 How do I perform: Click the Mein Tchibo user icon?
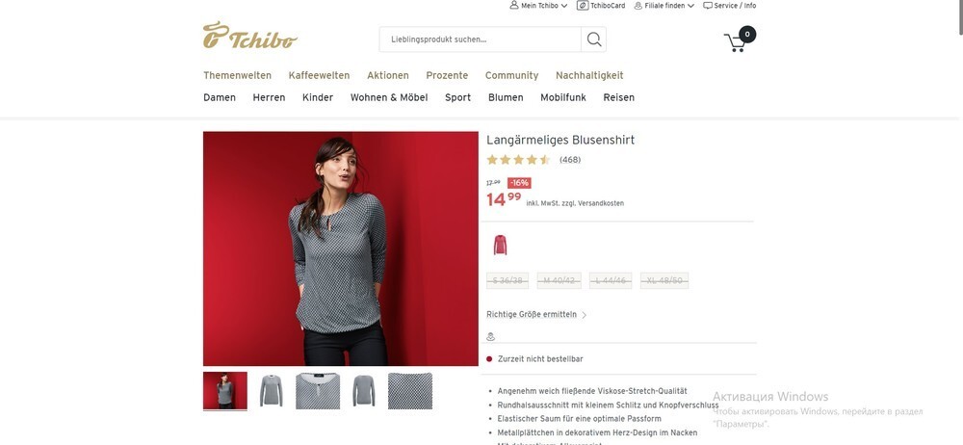[514, 6]
